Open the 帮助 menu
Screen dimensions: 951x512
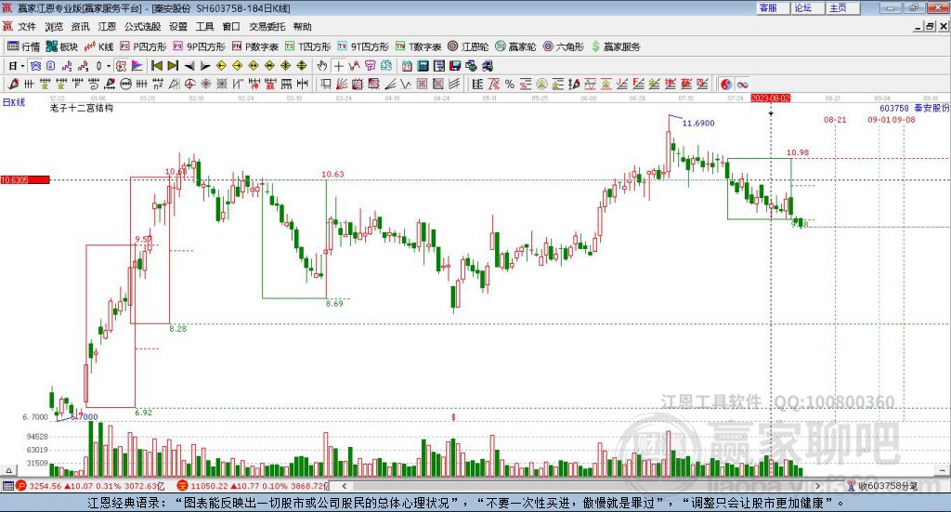point(302,27)
